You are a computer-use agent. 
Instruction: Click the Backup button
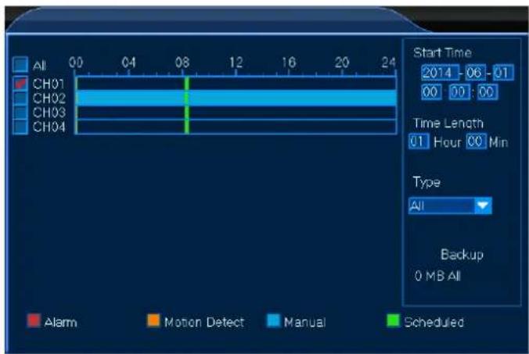tap(462, 255)
